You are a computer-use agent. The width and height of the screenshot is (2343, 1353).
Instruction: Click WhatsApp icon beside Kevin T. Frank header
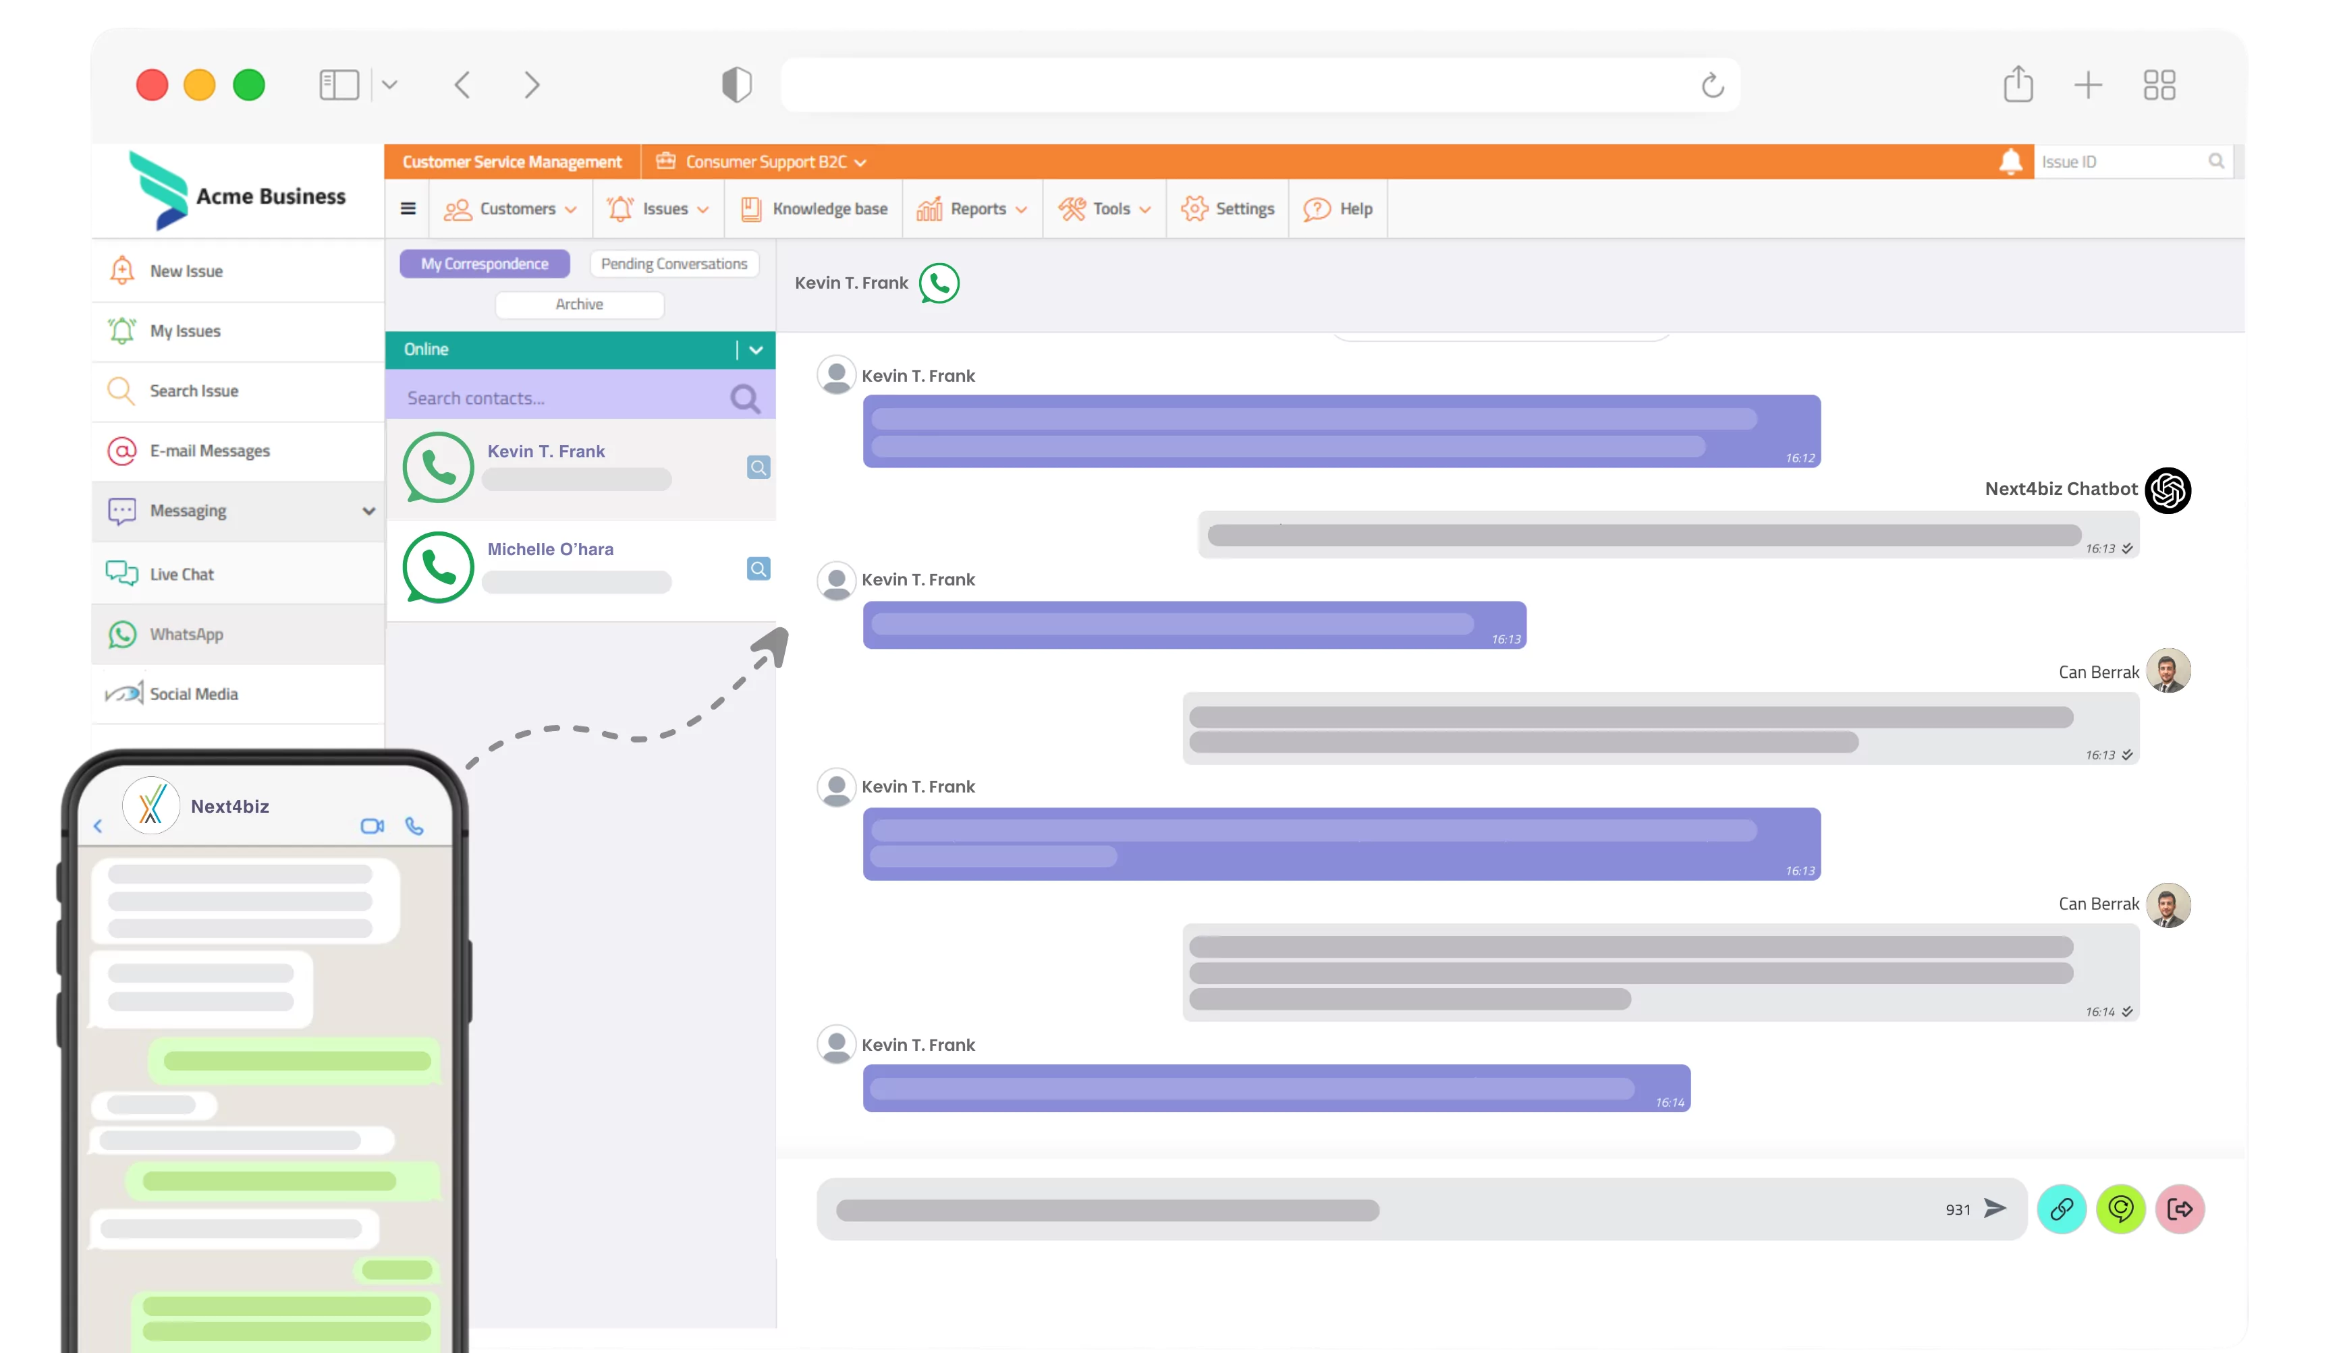(939, 283)
